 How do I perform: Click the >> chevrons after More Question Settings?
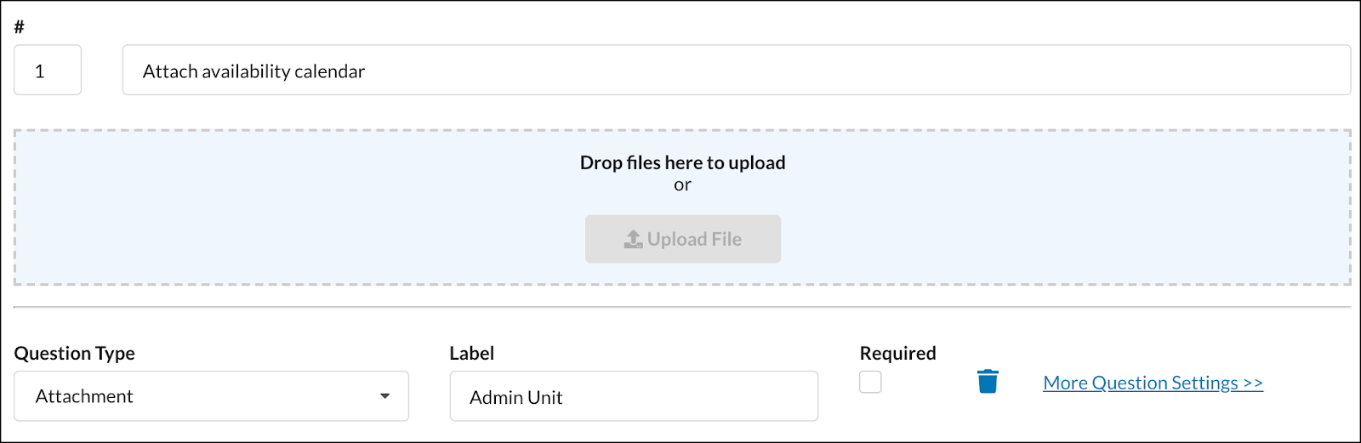pyautogui.click(x=1253, y=383)
